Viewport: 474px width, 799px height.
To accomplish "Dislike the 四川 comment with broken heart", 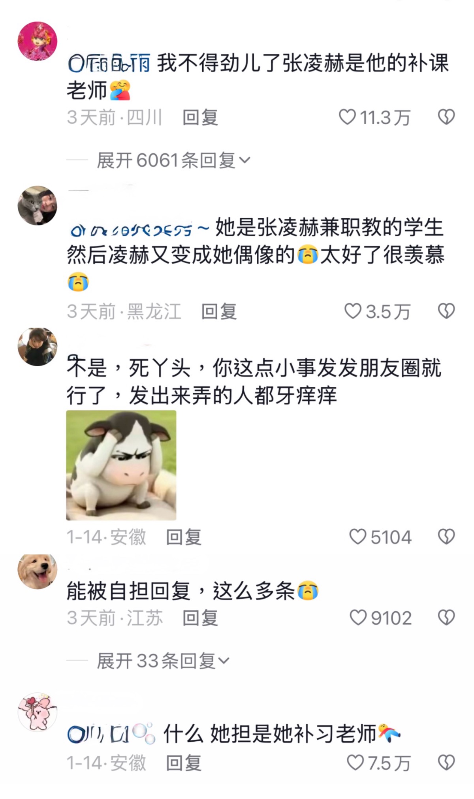I will (x=446, y=117).
